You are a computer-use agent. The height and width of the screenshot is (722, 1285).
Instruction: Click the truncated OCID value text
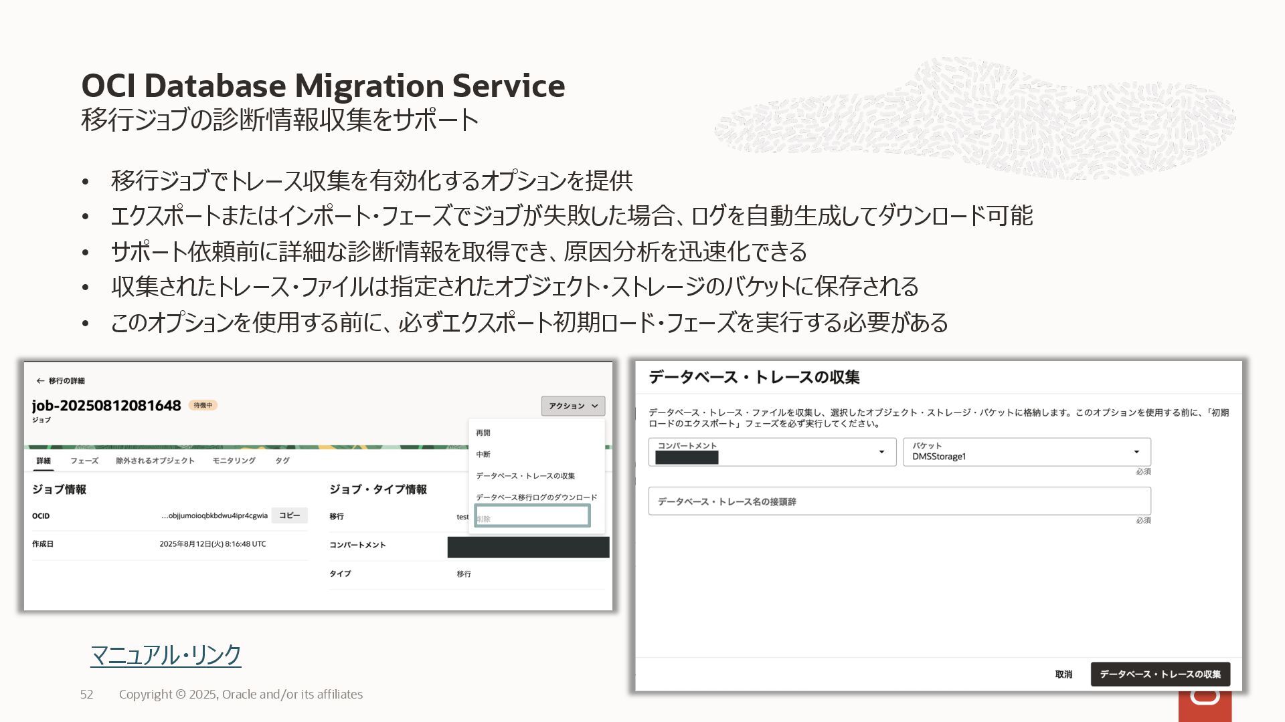pyautogui.click(x=214, y=515)
